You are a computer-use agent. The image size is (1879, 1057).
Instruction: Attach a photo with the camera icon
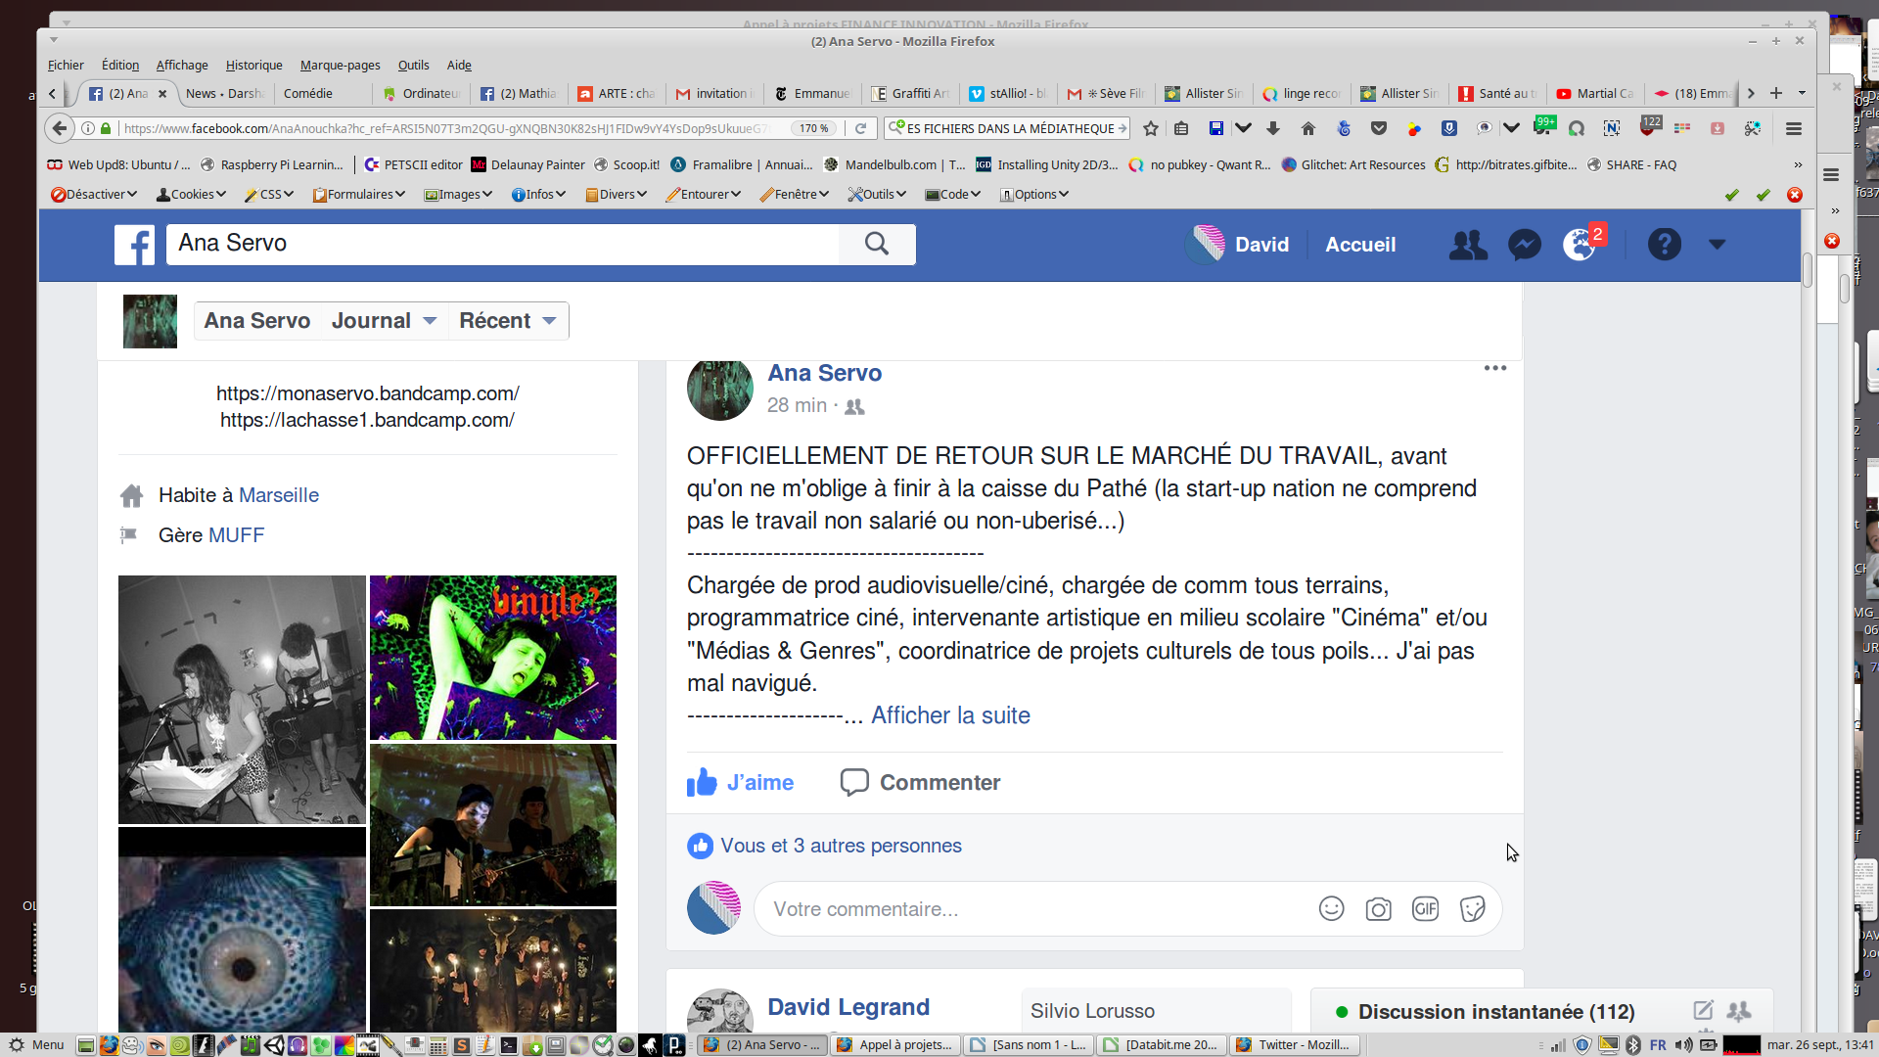[1378, 909]
